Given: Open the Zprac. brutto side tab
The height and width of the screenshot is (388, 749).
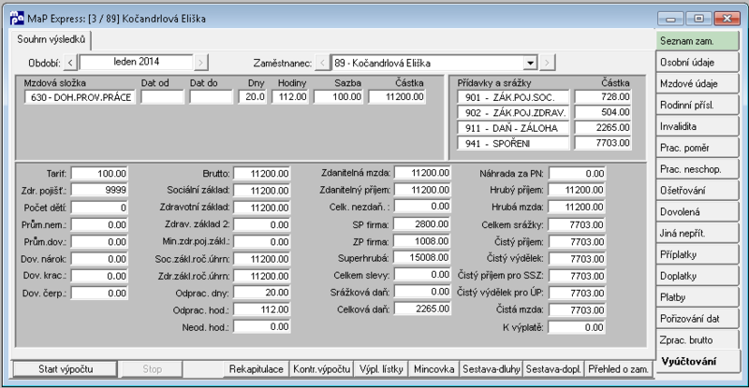Looking at the screenshot, I should pos(697,339).
